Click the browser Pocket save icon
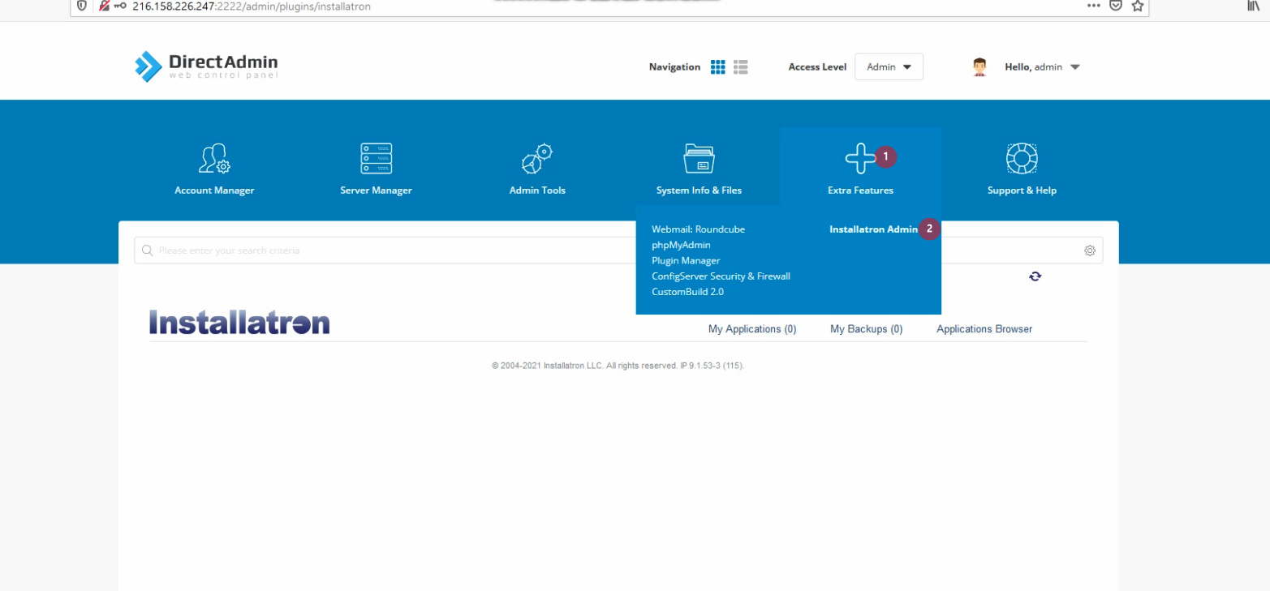Viewport: 1270px width, 591px height. [x=1116, y=6]
